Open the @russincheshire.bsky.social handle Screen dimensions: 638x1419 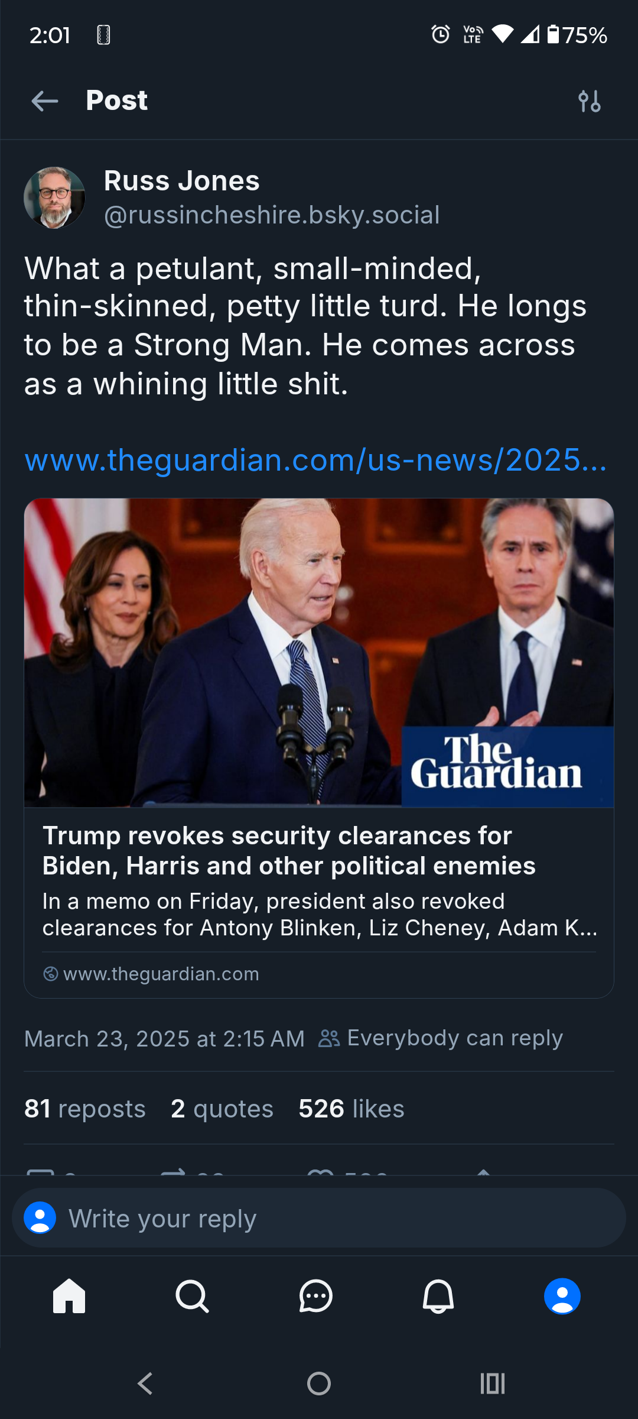point(272,215)
